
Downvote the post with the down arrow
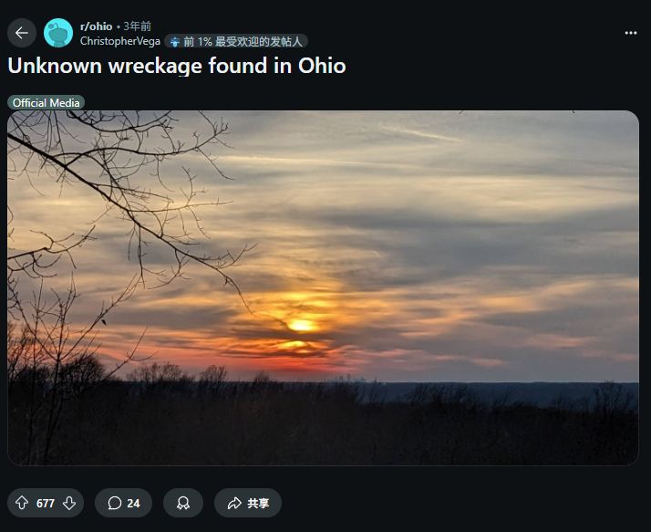click(69, 503)
